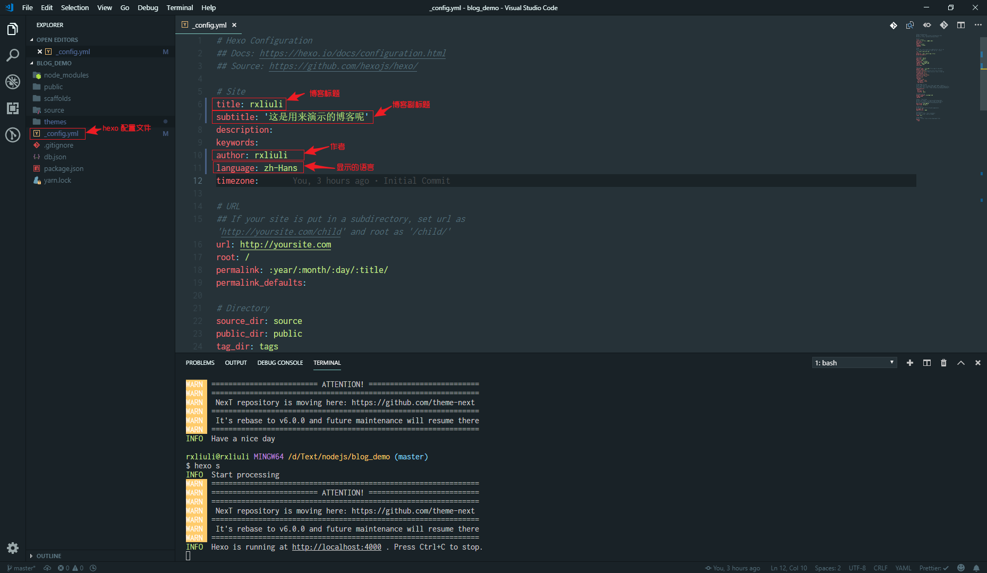Click the publish changes cloud icon
Screen dimensions: 987x573
click(x=47, y=568)
